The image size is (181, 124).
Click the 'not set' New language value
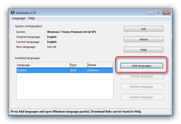point(52,47)
